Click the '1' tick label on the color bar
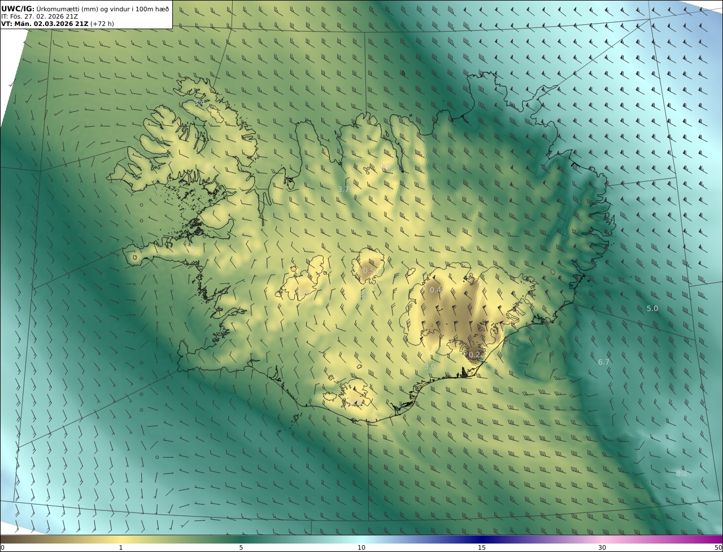This screenshot has width=723, height=552. tap(120, 547)
